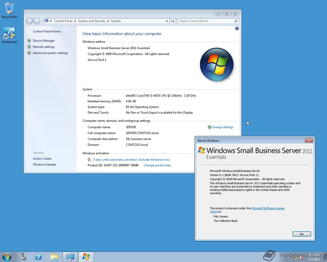Open the address bar history dropdown
327x262 pixels.
click(167, 21)
